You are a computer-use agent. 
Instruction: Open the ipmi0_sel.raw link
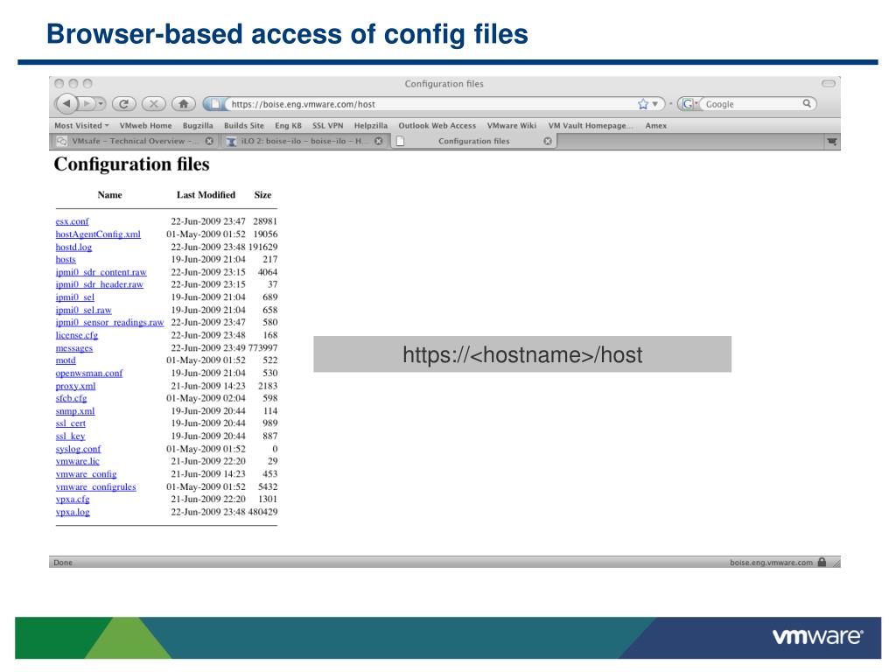[83, 310]
